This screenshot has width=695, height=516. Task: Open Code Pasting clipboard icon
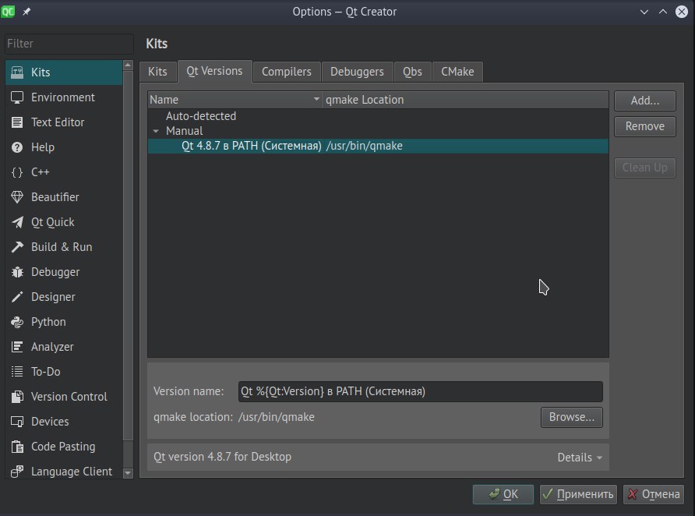point(17,447)
